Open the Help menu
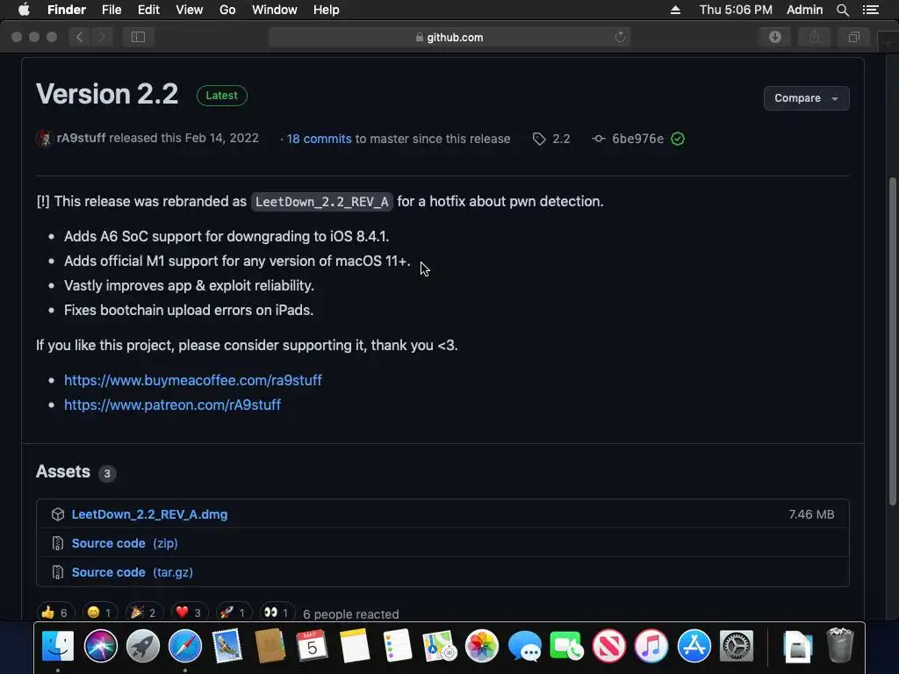899x674 pixels. click(x=327, y=10)
